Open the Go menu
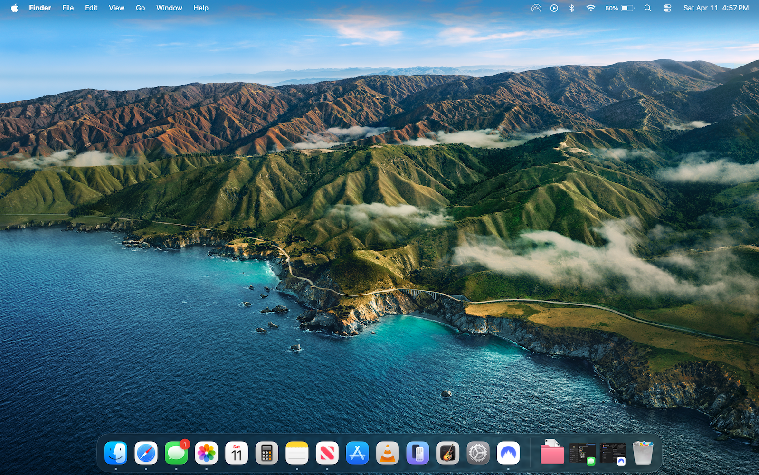This screenshot has height=475, width=759. coord(140,8)
